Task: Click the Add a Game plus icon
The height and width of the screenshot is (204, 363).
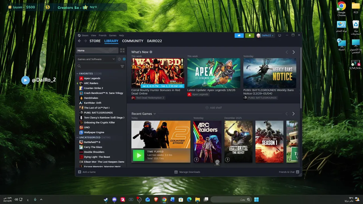Action: click(80, 172)
